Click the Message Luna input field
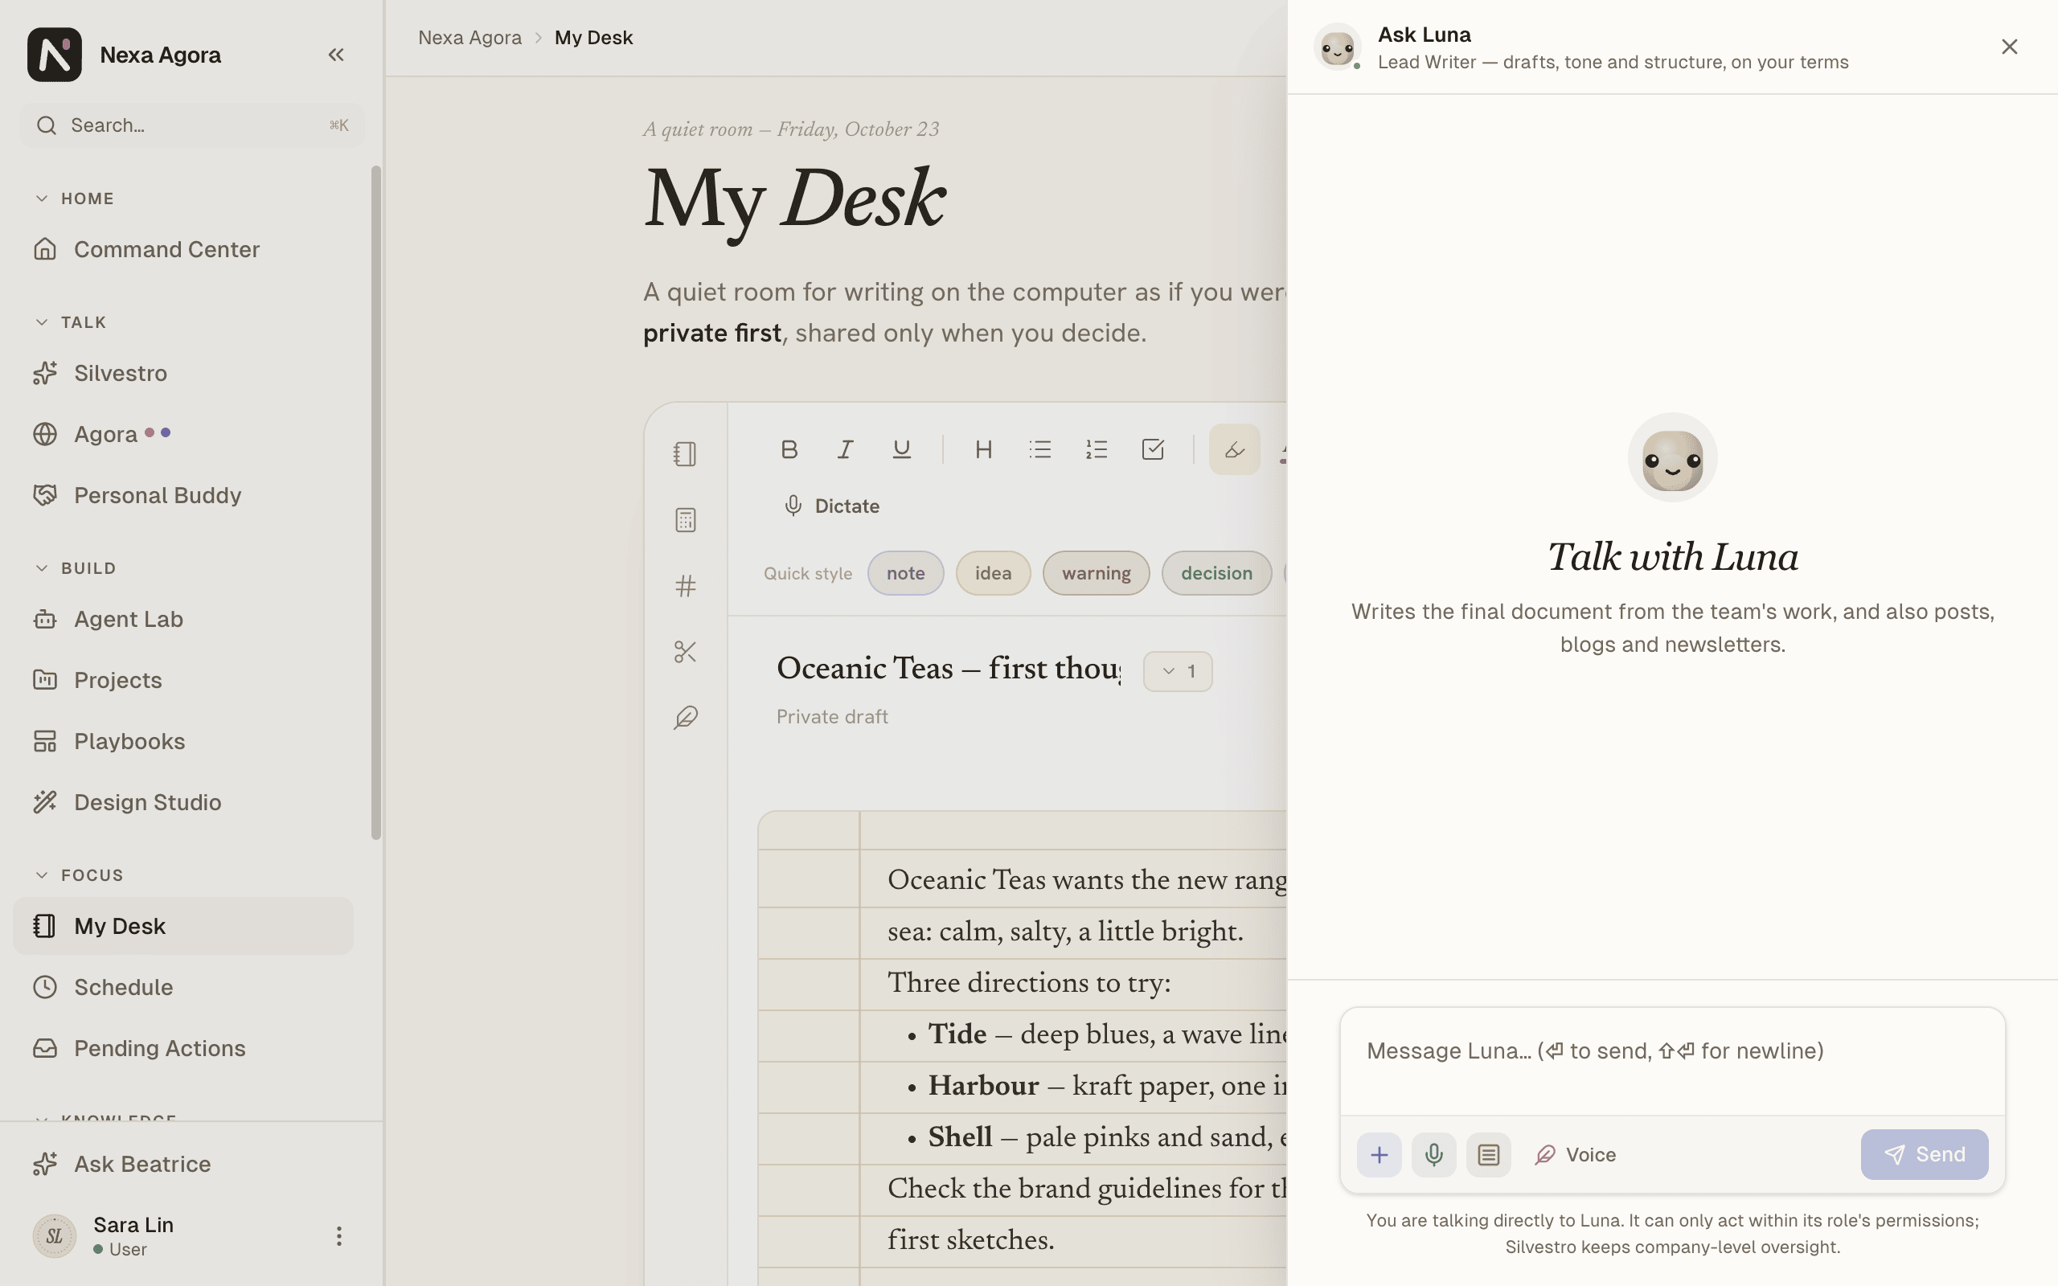Screen dimensions: 2058x1286 point(1673,1062)
